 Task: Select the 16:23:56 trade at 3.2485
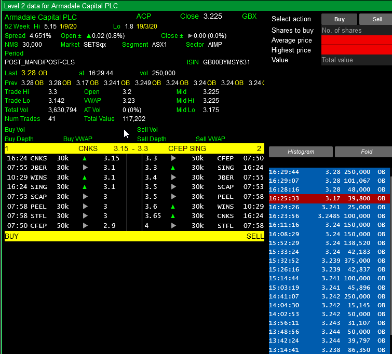[329, 216]
